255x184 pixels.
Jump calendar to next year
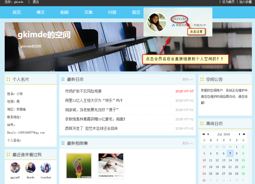click(x=244, y=134)
